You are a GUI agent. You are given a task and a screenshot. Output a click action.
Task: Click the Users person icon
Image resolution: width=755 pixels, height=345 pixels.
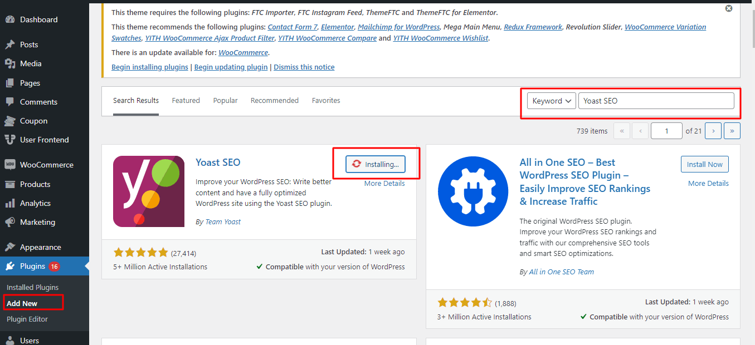tap(10, 340)
